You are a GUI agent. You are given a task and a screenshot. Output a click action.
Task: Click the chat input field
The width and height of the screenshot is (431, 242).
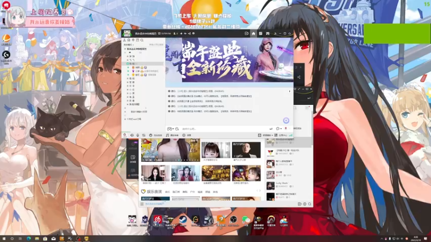click(x=224, y=129)
